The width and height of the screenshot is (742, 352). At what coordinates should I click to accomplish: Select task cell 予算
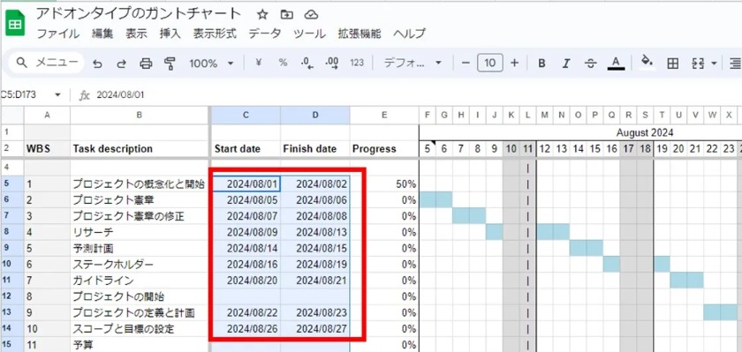click(x=140, y=344)
